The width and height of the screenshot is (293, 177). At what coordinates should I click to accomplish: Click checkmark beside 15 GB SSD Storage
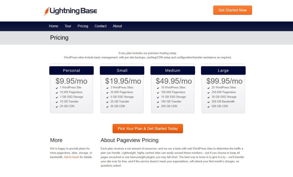pos(158,97)
